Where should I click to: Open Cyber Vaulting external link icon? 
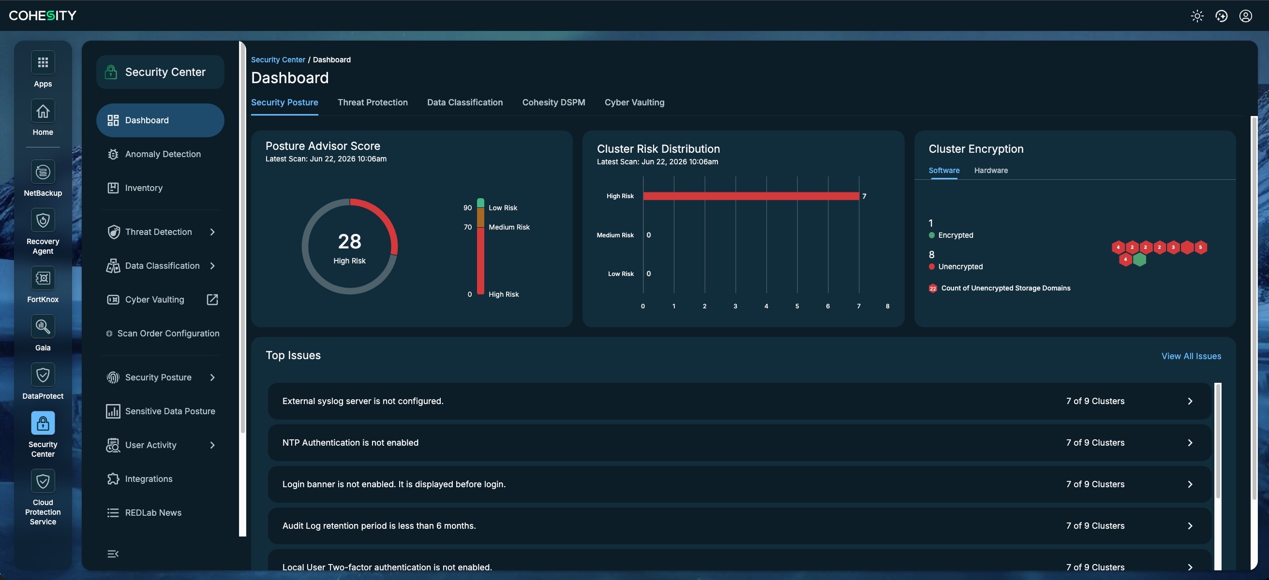tap(212, 299)
